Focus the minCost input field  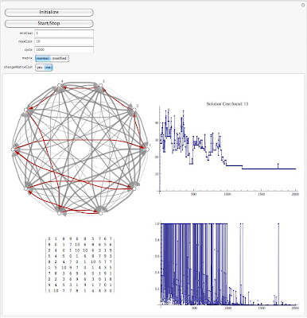tap(64, 33)
